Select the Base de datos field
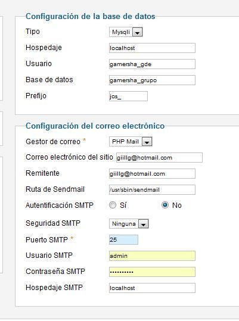Screen dimensions: 239x321 [152, 80]
